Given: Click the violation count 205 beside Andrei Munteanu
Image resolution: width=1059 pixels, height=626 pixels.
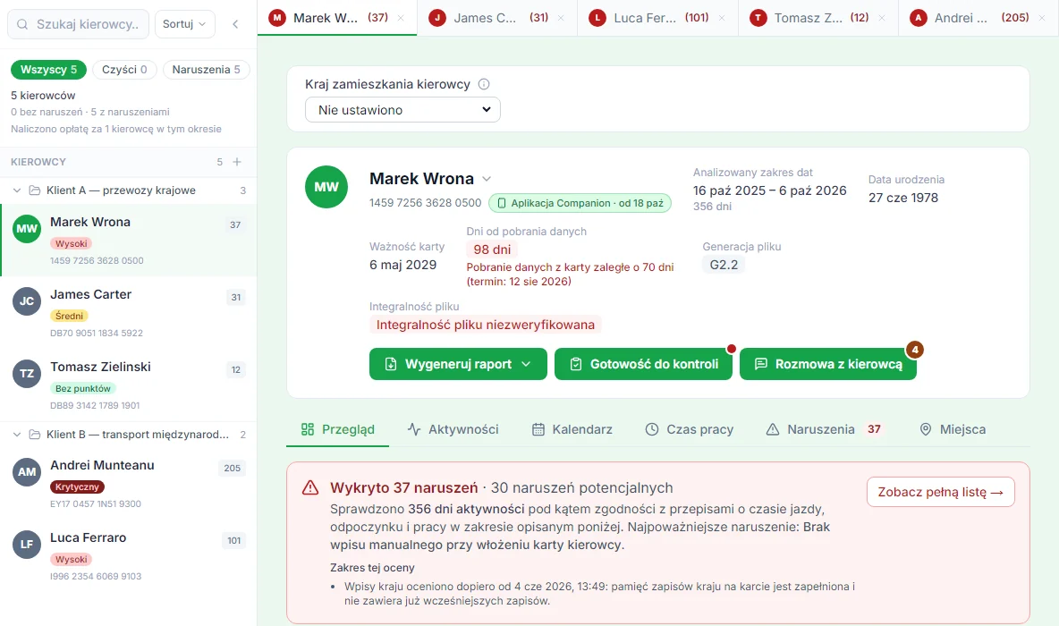Looking at the screenshot, I should (233, 468).
